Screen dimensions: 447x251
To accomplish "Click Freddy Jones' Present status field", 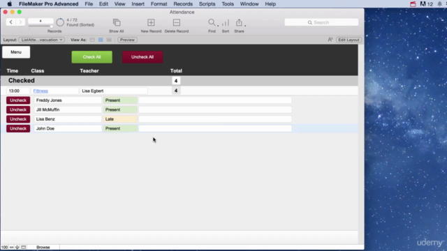I will click(x=120, y=100).
